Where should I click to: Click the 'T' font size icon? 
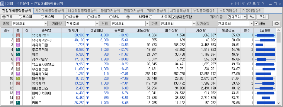click(x=258, y=3)
